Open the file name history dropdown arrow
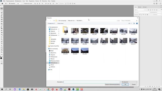Viewport: 162px width, 91px height. click(120, 82)
